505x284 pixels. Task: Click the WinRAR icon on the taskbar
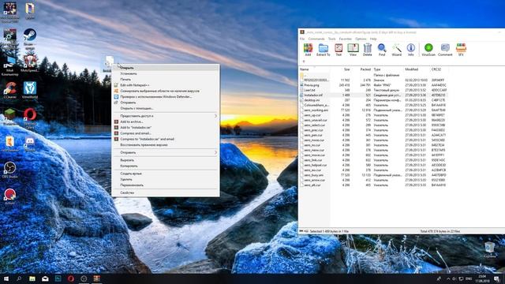click(x=96, y=278)
